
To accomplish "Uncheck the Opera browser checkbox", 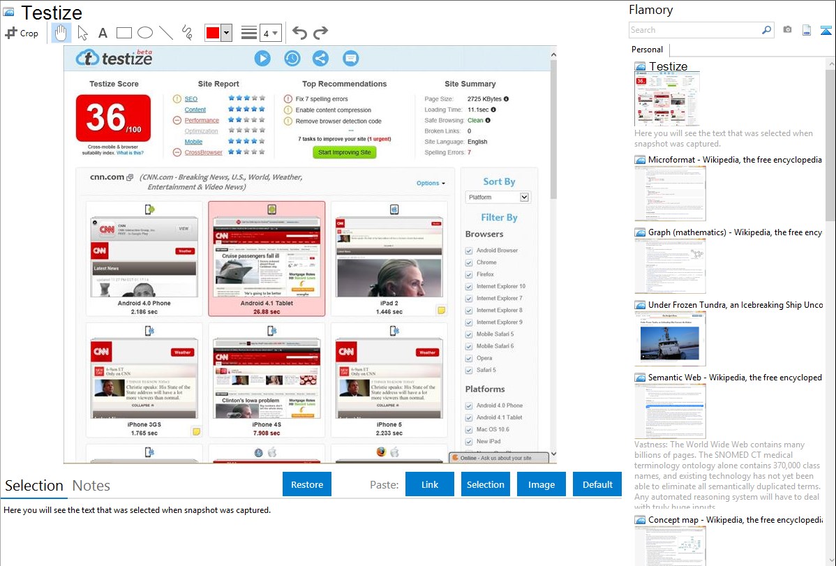I will coord(469,359).
